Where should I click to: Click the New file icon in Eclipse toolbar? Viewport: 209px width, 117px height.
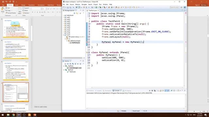pyautogui.click(x=64, y=7)
